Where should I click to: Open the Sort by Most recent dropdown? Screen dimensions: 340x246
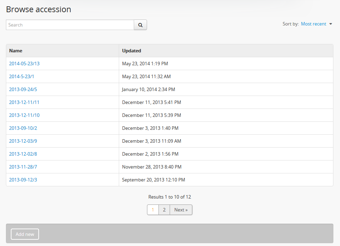[316, 24]
